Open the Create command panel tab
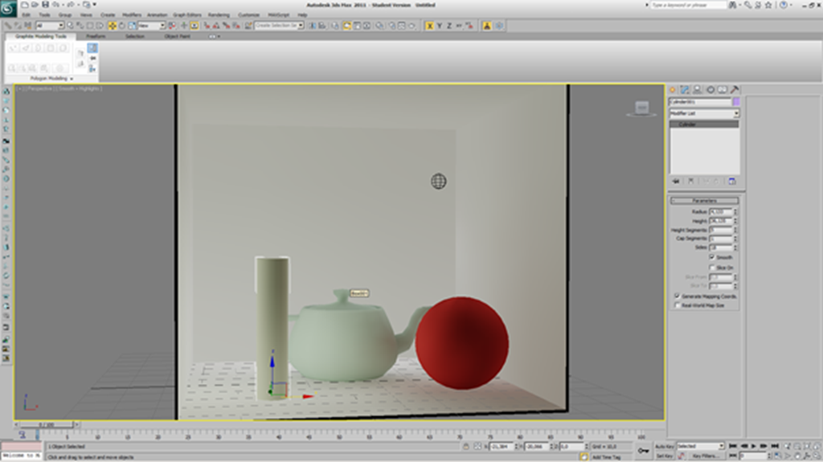 pyautogui.click(x=674, y=90)
